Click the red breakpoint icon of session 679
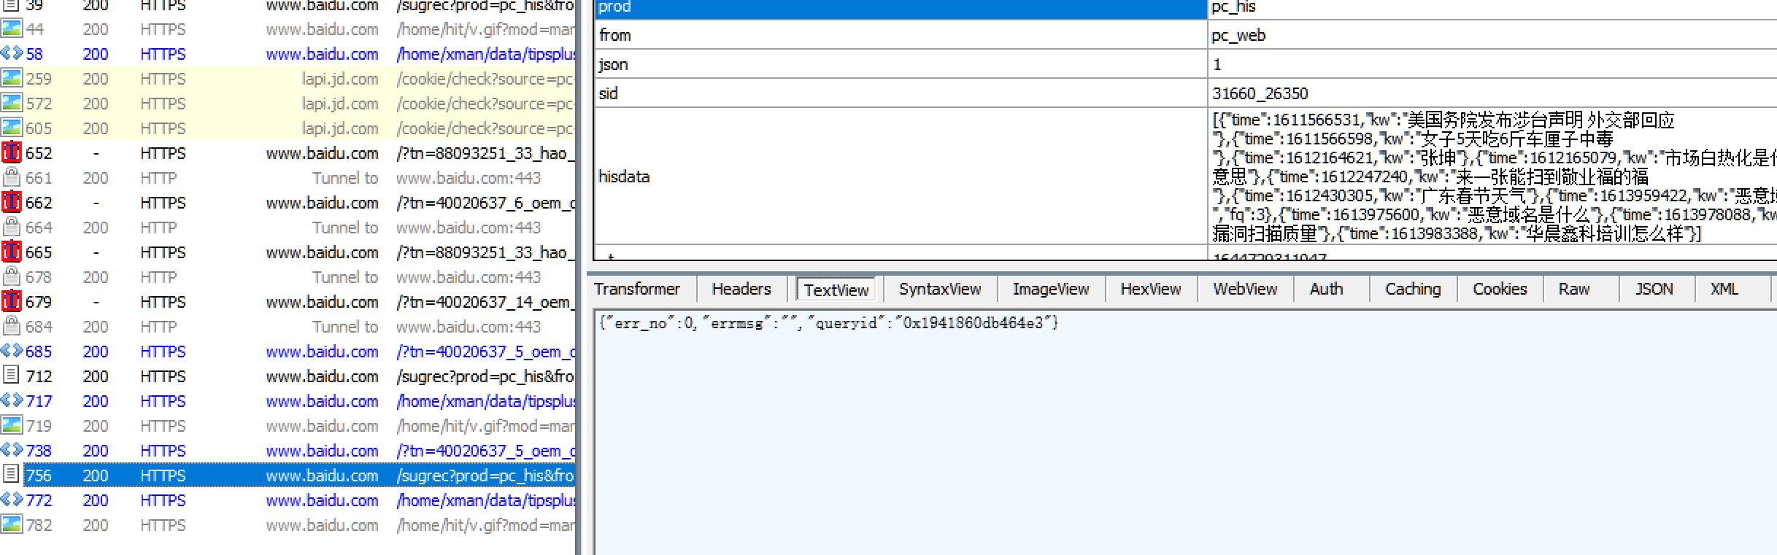The height and width of the screenshot is (555, 1777). pyautogui.click(x=12, y=302)
